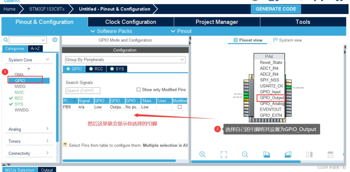Open the Tools tab
350x172 pixels.
coord(303,22)
